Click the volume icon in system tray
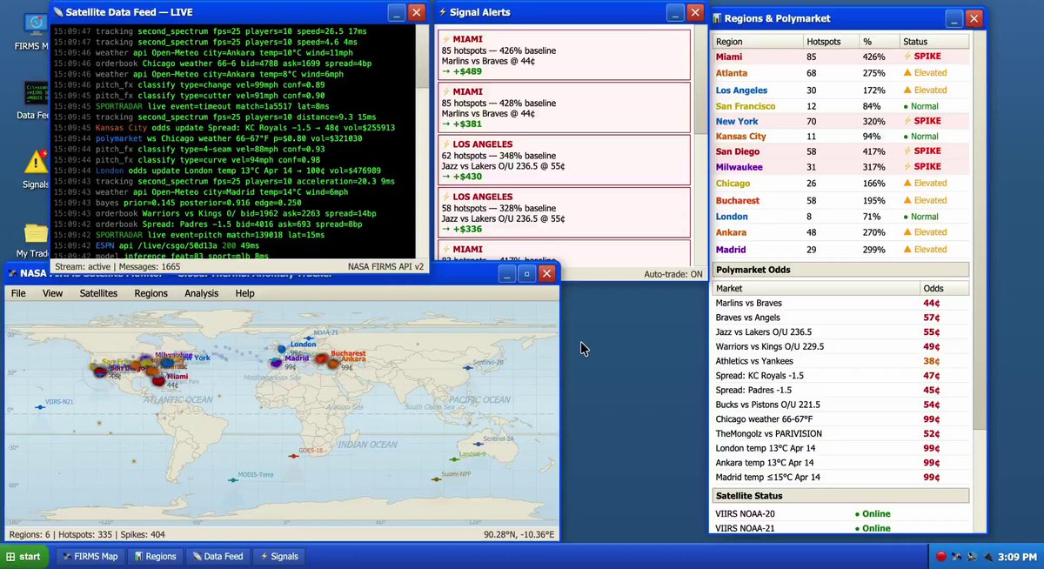This screenshot has width=1044, height=569. click(x=974, y=556)
